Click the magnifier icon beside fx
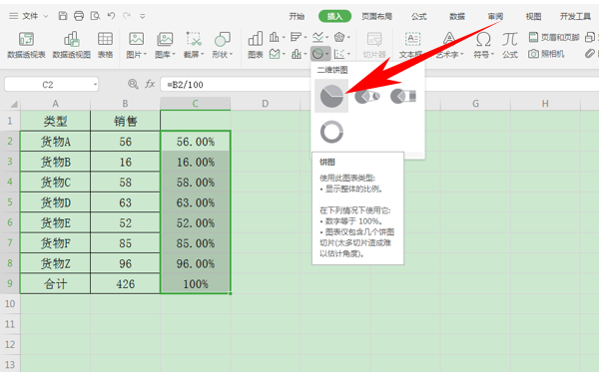Image resolution: width=599 pixels, height=375 pixels. 133,84
